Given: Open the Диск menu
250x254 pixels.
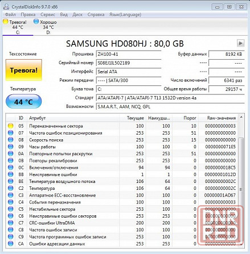Looking at the screenshot, I should point(77,14).
